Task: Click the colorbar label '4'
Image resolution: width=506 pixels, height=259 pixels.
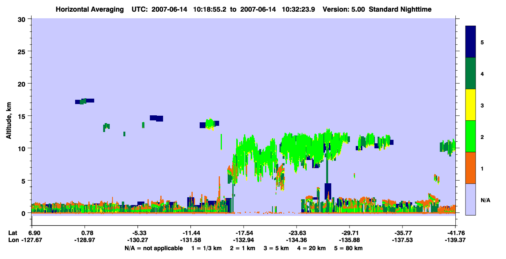Action: click(x=482, y=73)
